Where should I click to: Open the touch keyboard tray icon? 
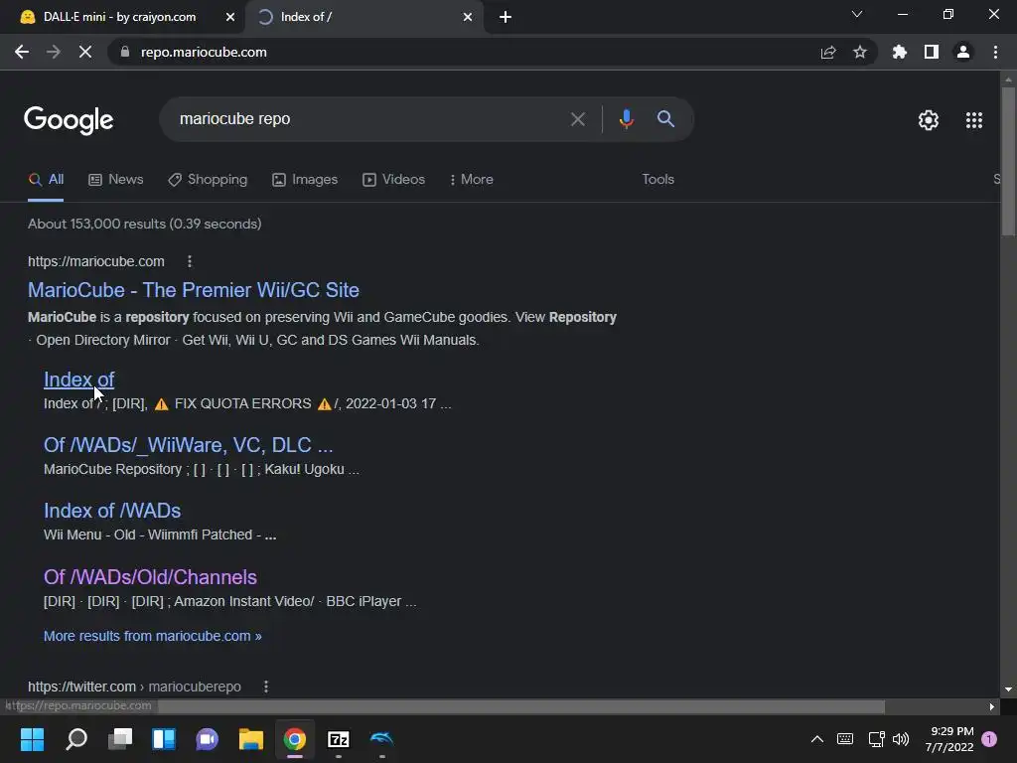845,739
